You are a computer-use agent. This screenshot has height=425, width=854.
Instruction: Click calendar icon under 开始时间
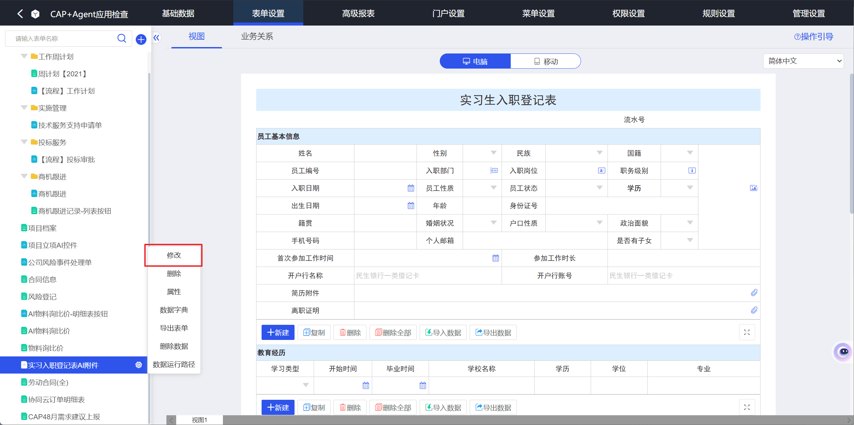click(x=366, y=385)
